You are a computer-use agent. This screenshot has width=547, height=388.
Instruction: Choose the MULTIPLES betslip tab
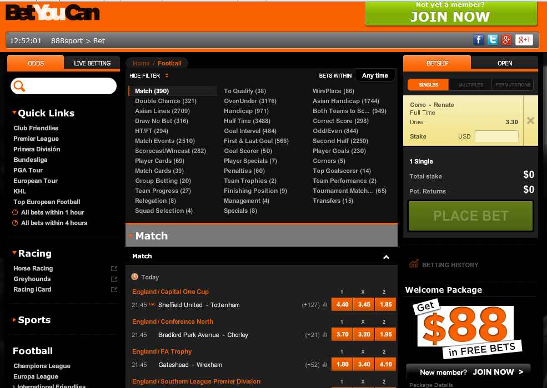(x=470, y=85)
